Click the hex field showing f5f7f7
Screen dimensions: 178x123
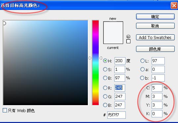pos(117,115)
